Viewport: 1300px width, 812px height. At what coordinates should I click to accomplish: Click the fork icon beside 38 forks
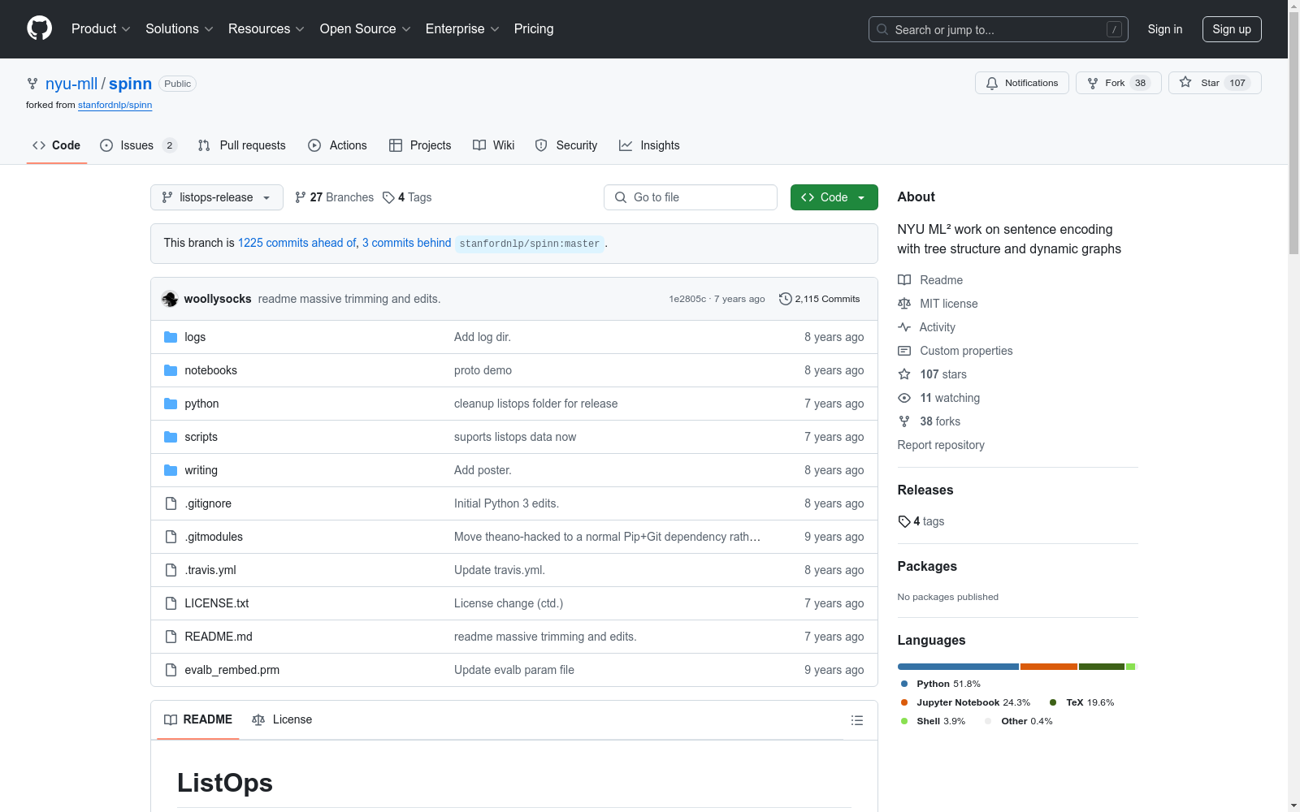[x=904, y=421]
